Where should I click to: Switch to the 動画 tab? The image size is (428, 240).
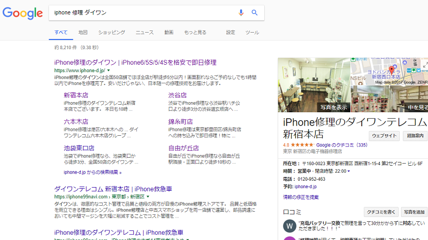point(169,33)
